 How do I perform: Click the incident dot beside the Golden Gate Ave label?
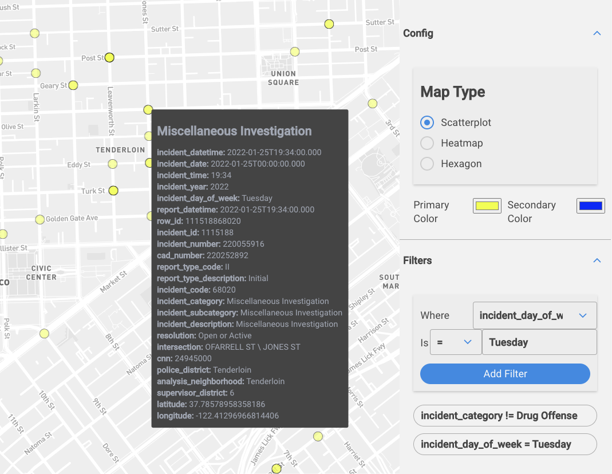[x=40, y=220]
